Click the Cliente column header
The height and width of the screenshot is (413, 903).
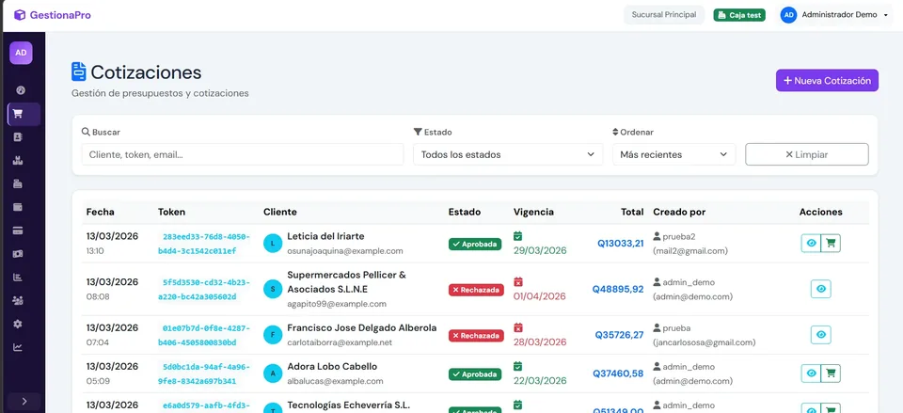click(x=280, y=212)
